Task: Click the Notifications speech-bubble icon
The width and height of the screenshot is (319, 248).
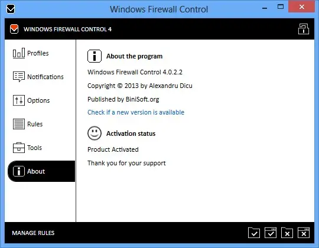Action: coord(19,77)
